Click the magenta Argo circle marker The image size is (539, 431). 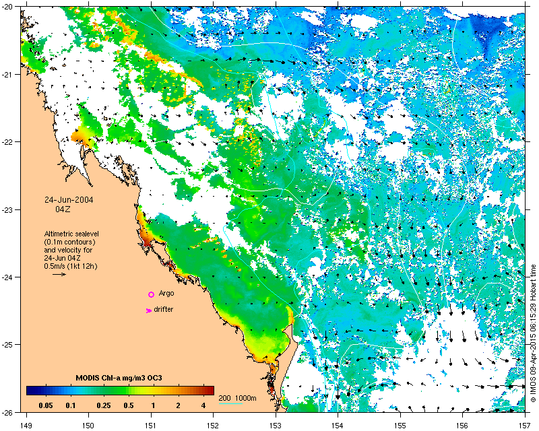151,294
